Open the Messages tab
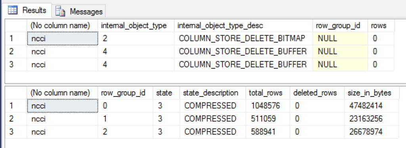The width and height of the screenshot is (406, 148). click(x=79, y=11)
